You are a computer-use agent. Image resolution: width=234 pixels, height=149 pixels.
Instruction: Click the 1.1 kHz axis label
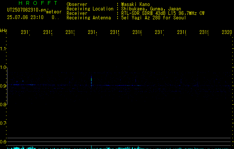click(3, 48)
